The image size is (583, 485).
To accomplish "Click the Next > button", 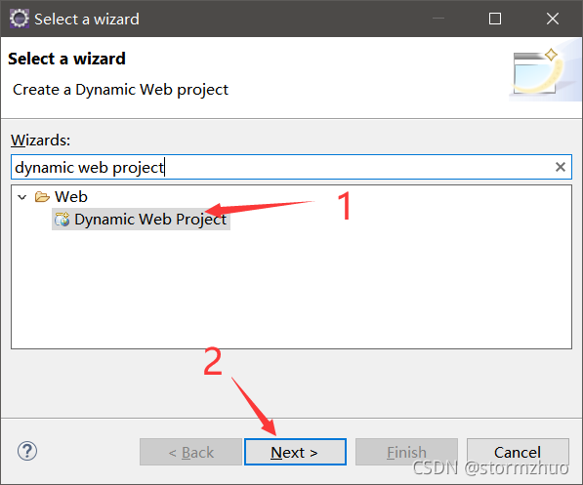I will 295,452.
